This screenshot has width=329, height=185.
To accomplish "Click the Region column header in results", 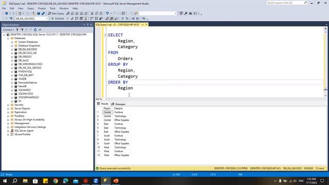I will tap(107, 108).
